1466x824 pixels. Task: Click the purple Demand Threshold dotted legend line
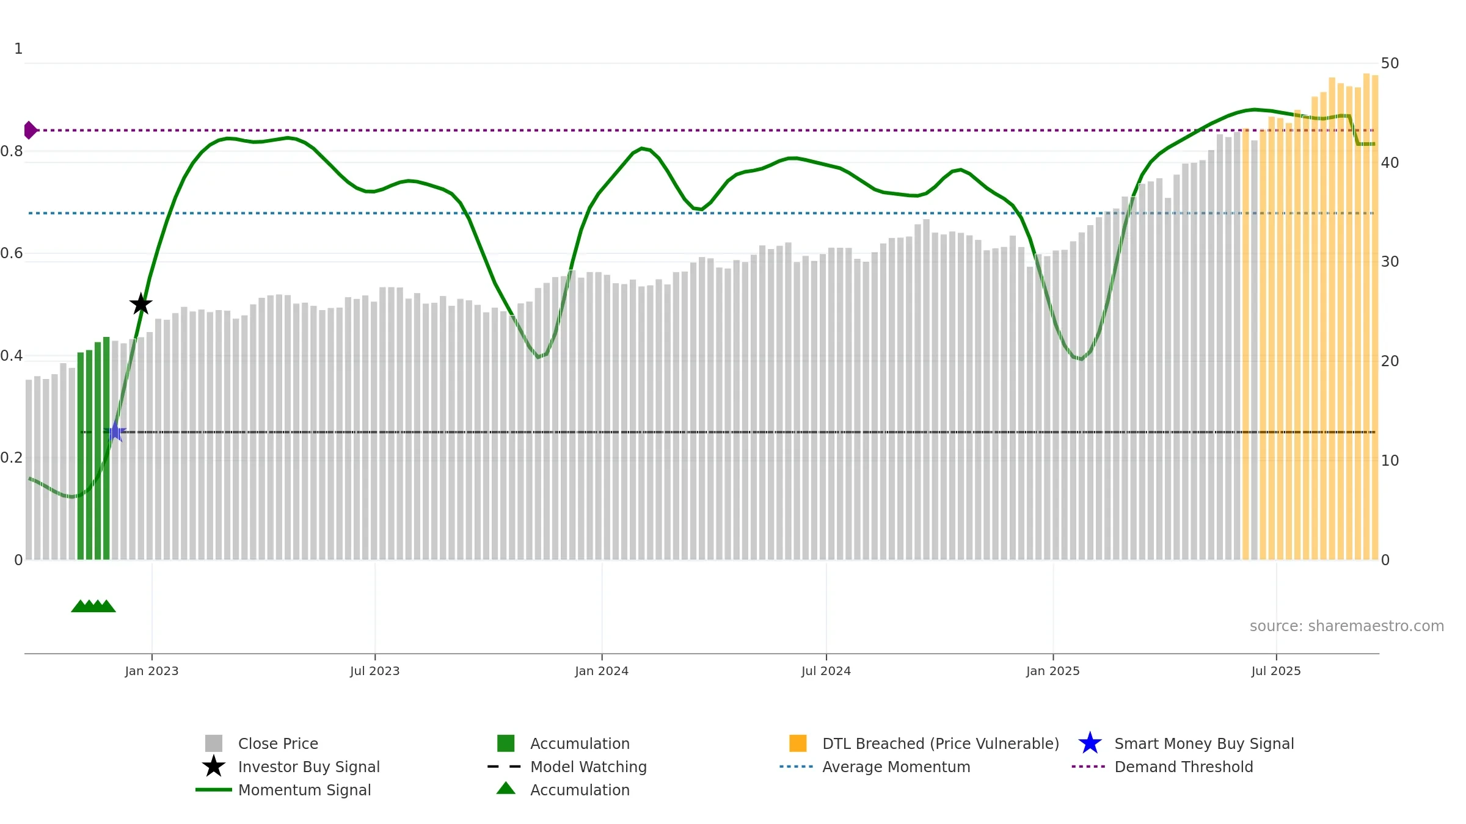coord(1089,767)
